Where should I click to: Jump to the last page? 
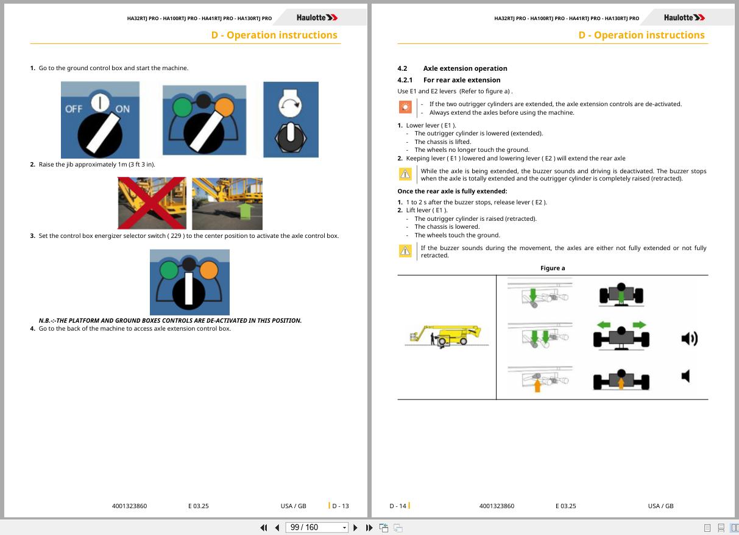[x=369, y=528]
